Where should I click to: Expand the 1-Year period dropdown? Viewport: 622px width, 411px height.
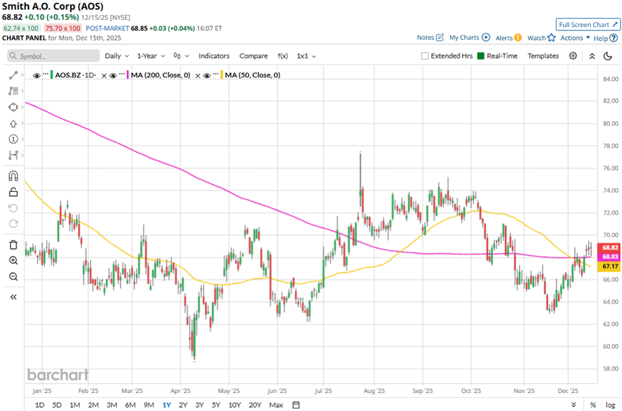(151, 56)
